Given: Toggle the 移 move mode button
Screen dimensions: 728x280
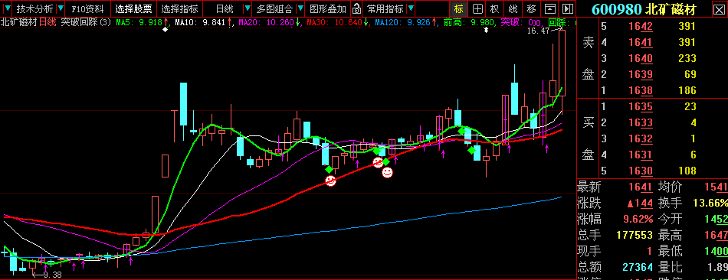Looking at the screenshot, I should tap(532, 8).
